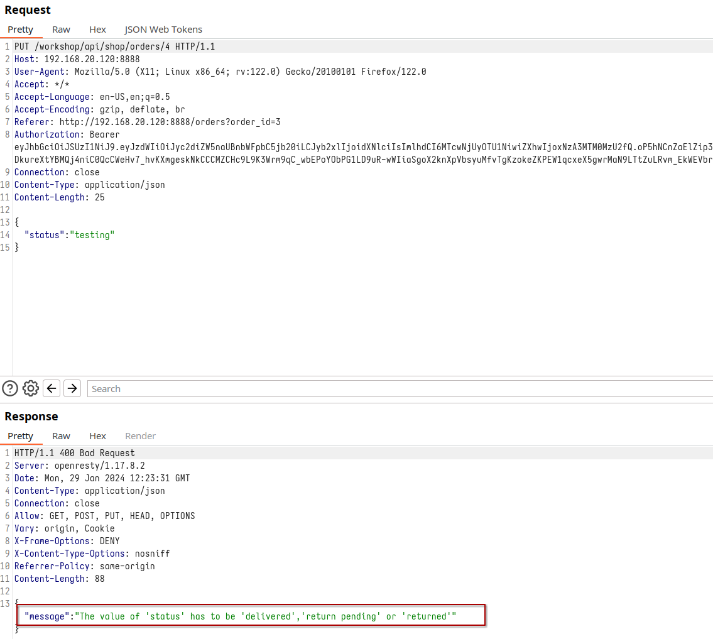Open the Request Hex tab
The width and height of the screenshot is (713, 639).
click(97, 30)
